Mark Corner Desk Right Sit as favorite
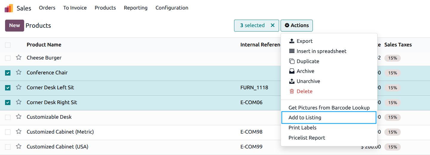The height and width of the screenshot is (155, 430). 19,102
